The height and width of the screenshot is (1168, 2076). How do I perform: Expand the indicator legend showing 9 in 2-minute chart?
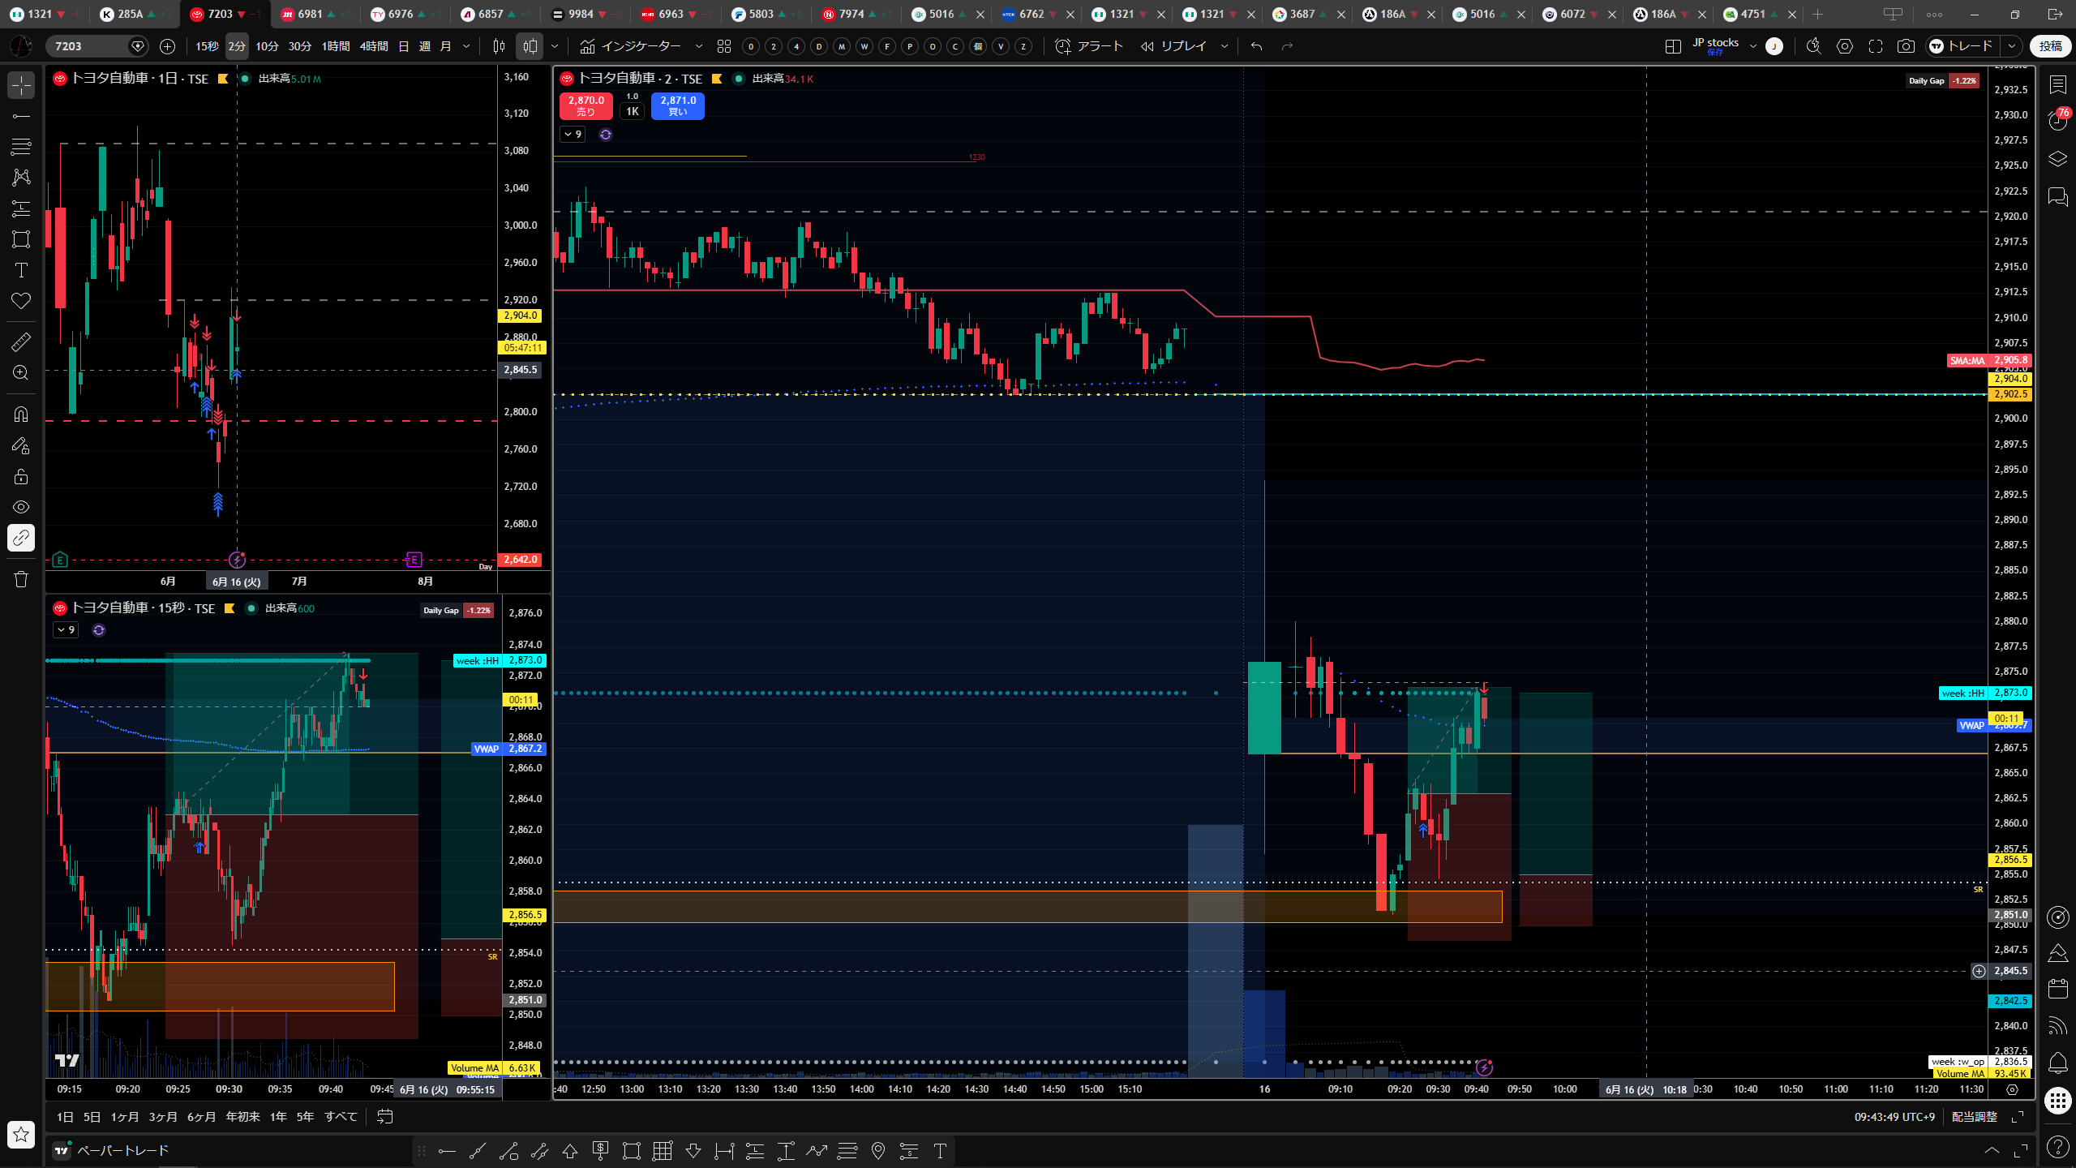click(573, 135)
